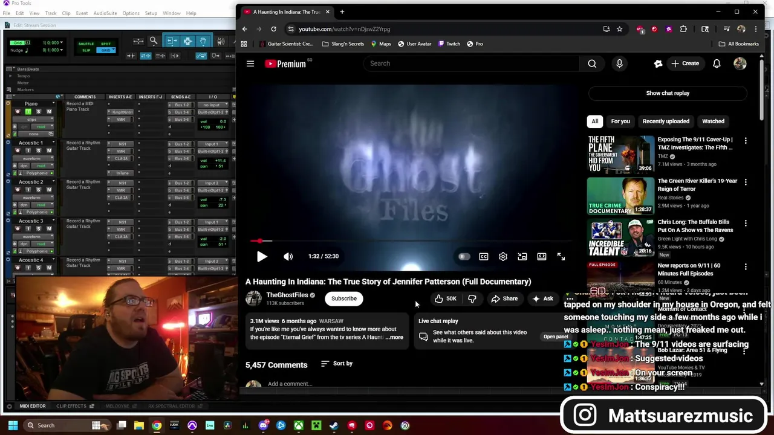774x435 pixels.
Task: Enable Slip edit mode
Action: click(86, 50)
